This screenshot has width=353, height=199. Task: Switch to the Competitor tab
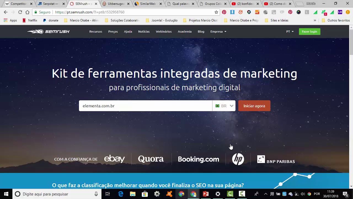pyautogui.click(x=18, y=4)
